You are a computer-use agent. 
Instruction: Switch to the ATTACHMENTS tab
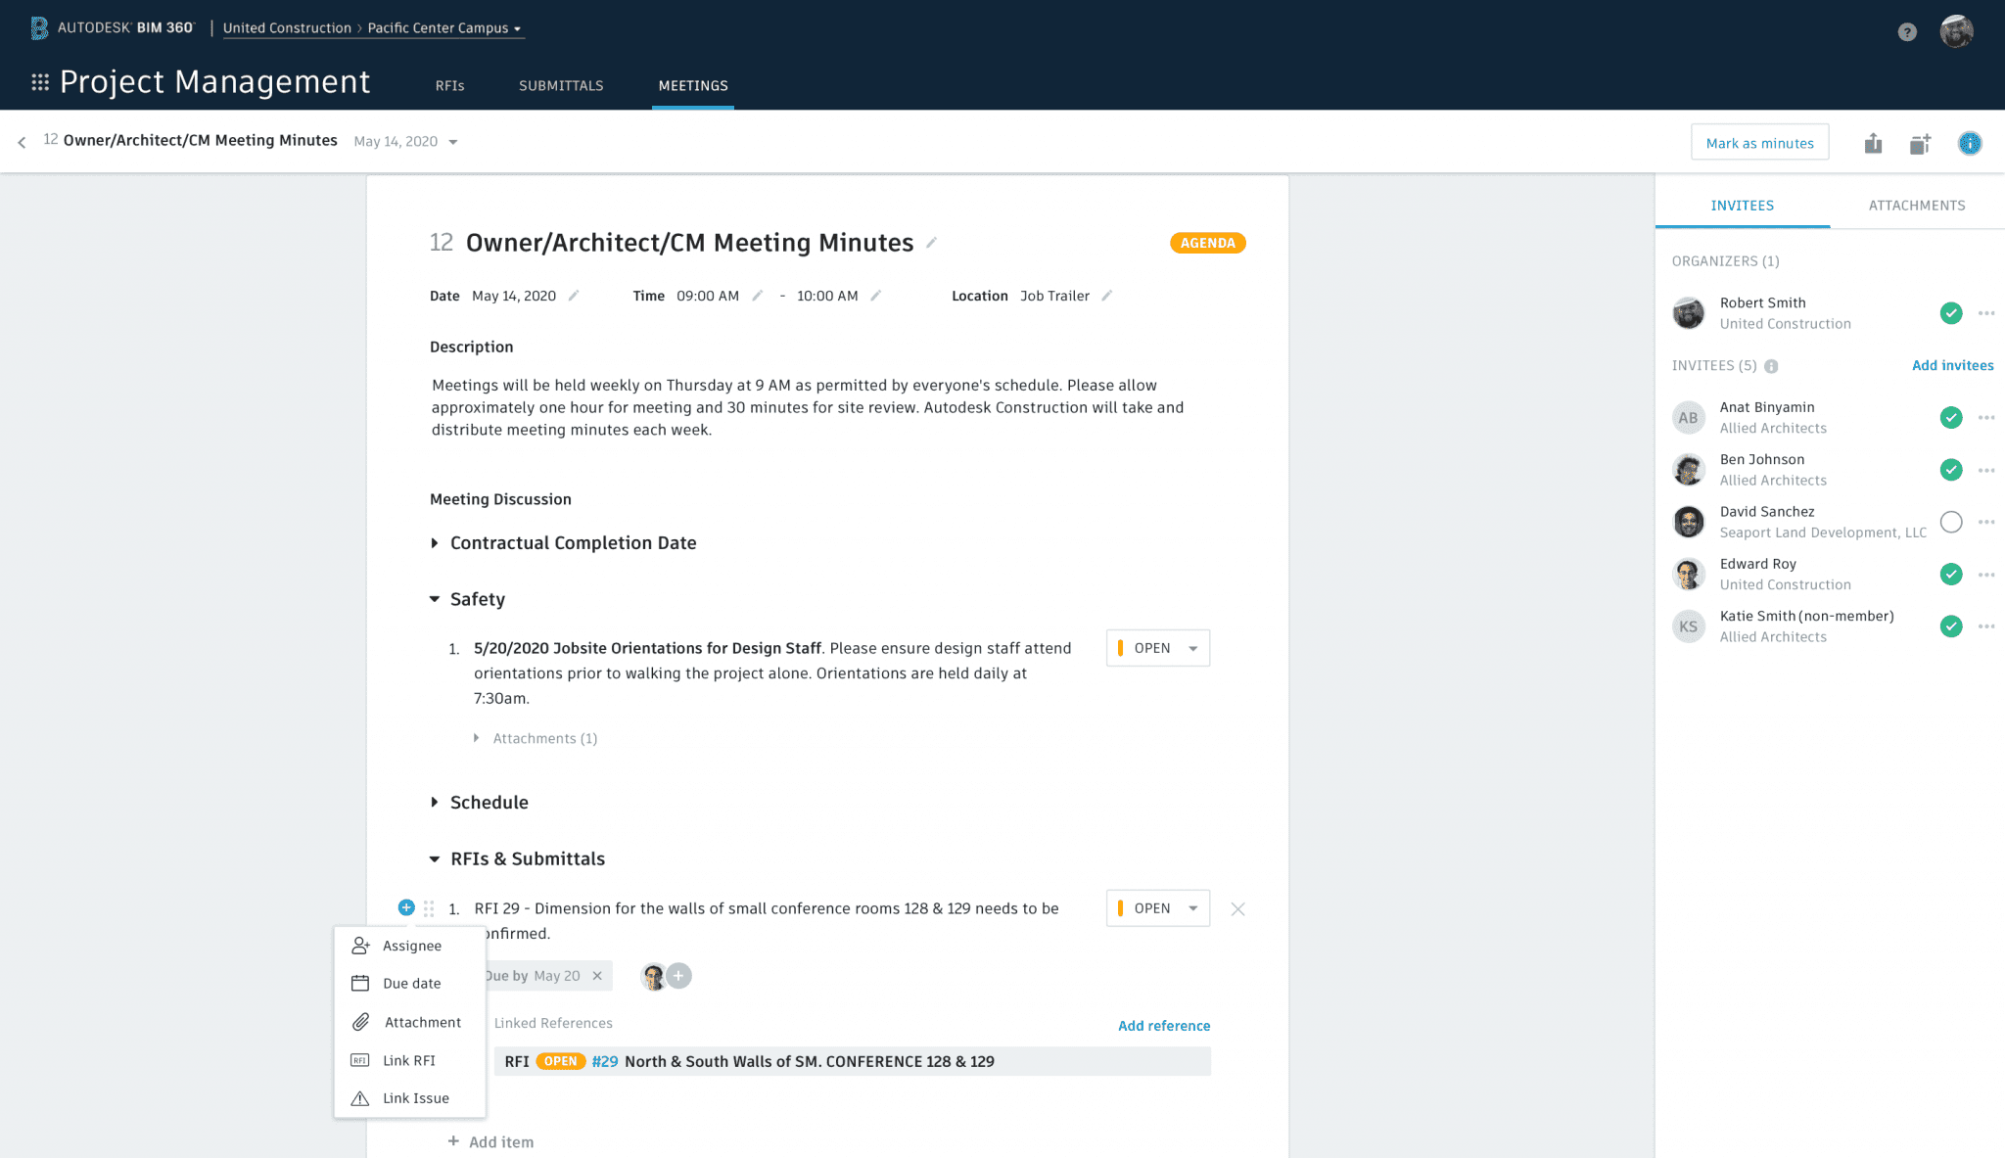tap(1915, 205)
